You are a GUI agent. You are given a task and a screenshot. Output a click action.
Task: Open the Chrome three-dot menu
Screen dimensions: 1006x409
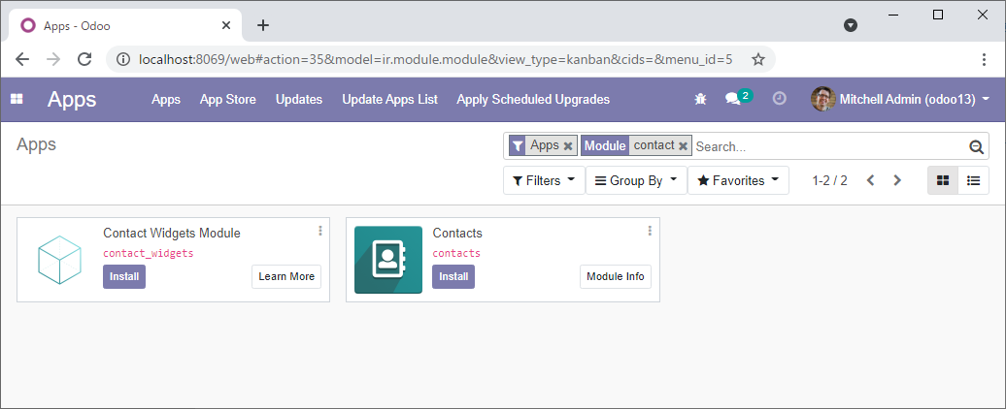[985, 59]
